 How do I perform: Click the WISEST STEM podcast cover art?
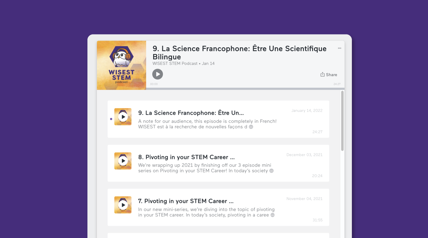pyautogui.click(x=121, y=65)
